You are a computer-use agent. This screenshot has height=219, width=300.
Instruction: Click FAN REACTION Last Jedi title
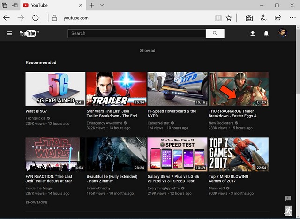[49, 179]
